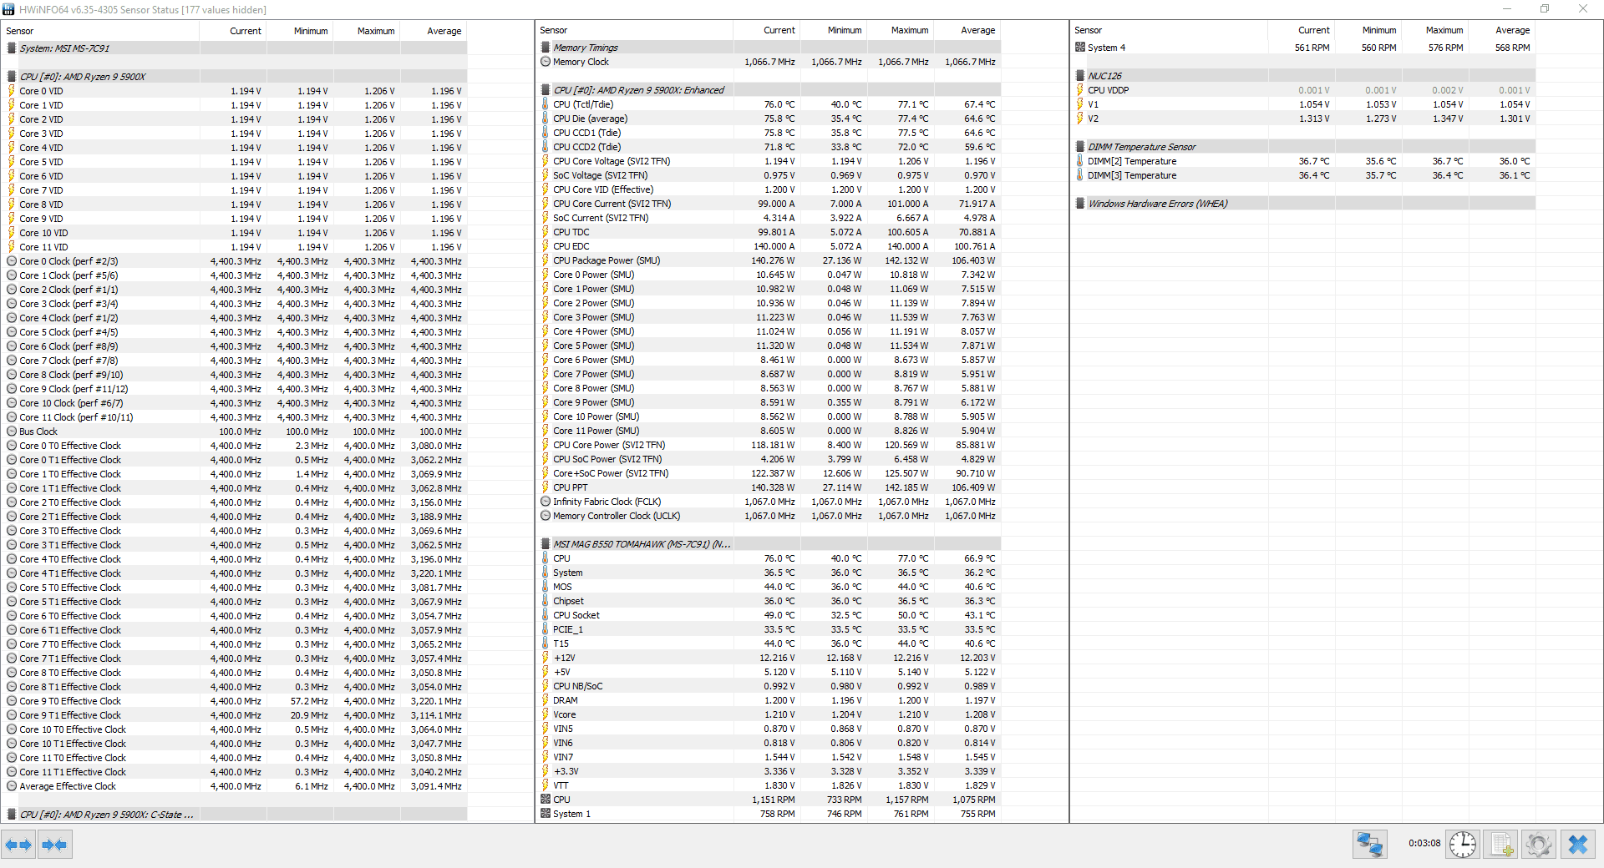Click the left panel Sensor column header
Screen dimensions: 1604x868
tap(100, 31)
